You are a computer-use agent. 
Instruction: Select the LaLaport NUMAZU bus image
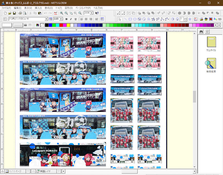[x=63, y=154]
